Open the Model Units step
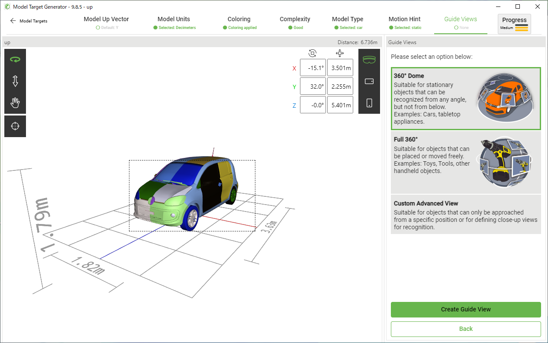This screenshot has height=343, width=548. point(174,22)
